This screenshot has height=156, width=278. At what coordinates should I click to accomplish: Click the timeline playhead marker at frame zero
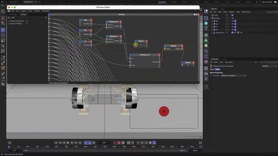click(9, 147)
